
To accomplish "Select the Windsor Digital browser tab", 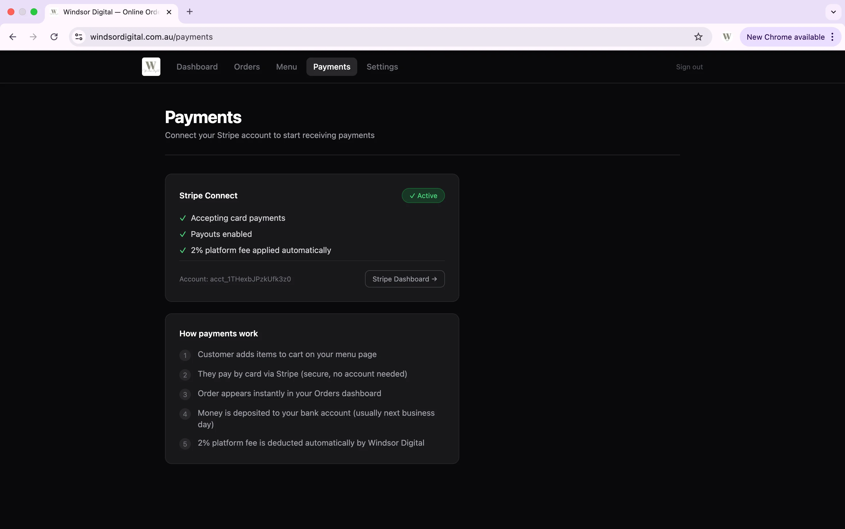I will coord(111,12).
